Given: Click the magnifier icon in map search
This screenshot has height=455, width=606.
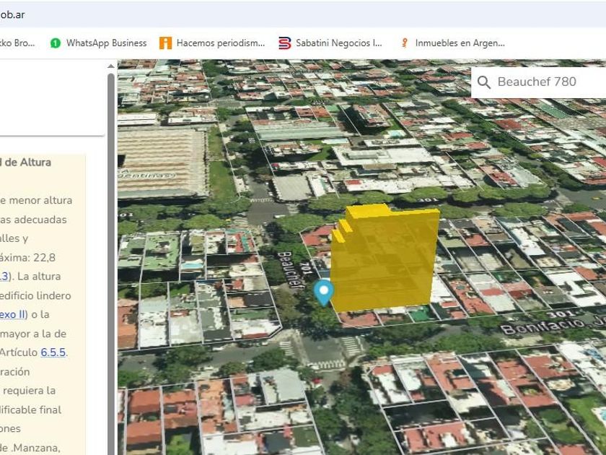Looking at the screenshot, I should click(484, 82).
